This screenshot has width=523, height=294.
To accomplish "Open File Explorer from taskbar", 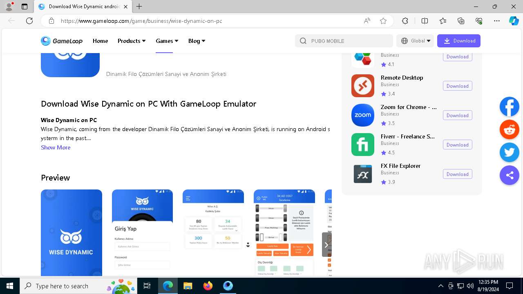I will (188, 286).
